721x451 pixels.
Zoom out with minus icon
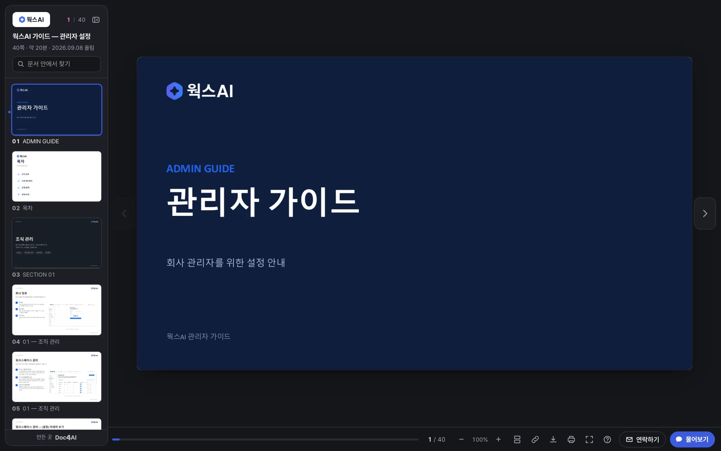tap(461, 439)
